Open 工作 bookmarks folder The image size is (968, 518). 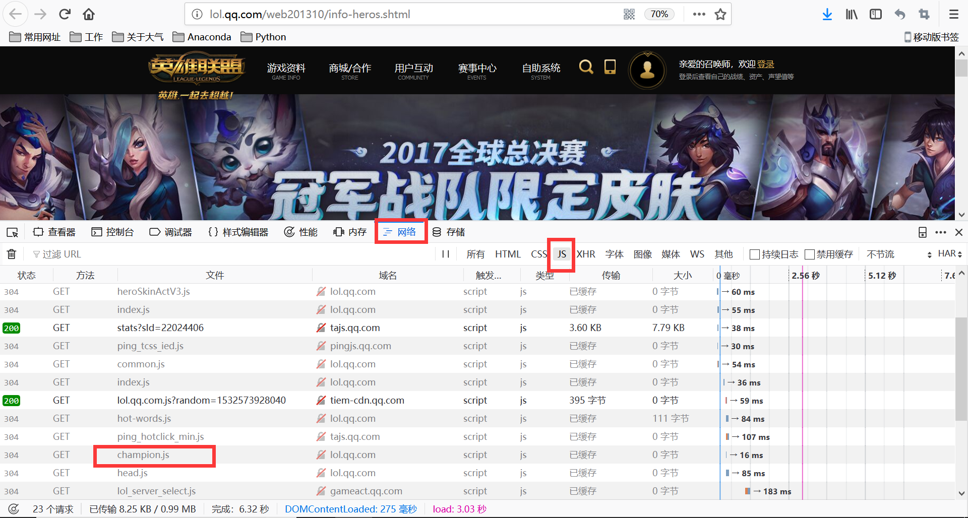(x=86, y=37)
